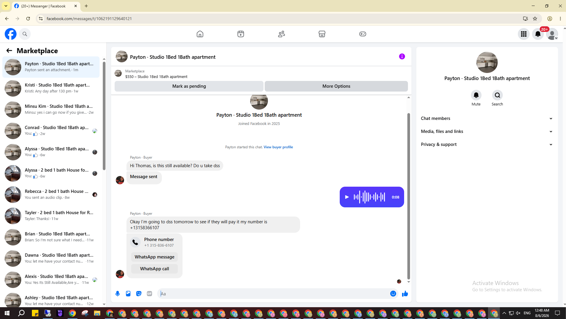Expand the Privacy & support section
This screenshot has height=319, width=566.
tap(487, 144)
